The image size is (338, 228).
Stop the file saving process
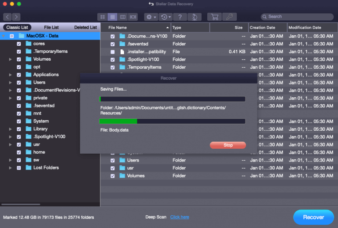(228, 145)
